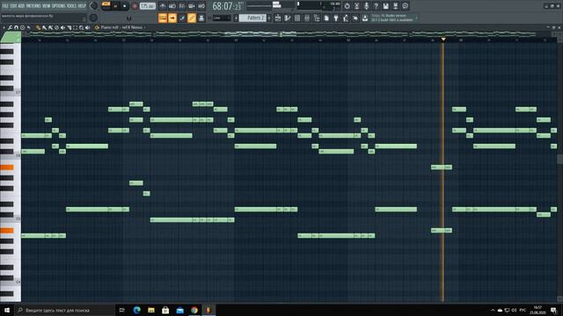Click the download update icon
This screenshot has height=316, width=563.
[365, 18]
